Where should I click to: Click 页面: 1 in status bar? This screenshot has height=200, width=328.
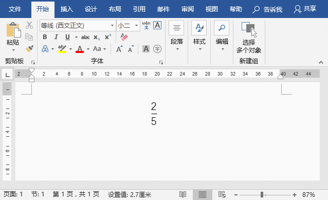(x=13, y=194)
